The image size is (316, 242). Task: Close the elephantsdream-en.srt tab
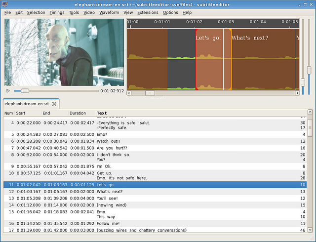click(x=54, y=104)
